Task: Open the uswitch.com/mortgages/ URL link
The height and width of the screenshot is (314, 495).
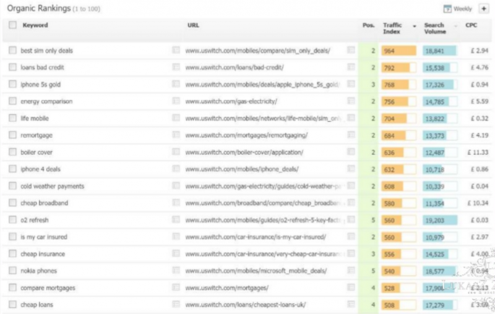Action: click(227, 287)
